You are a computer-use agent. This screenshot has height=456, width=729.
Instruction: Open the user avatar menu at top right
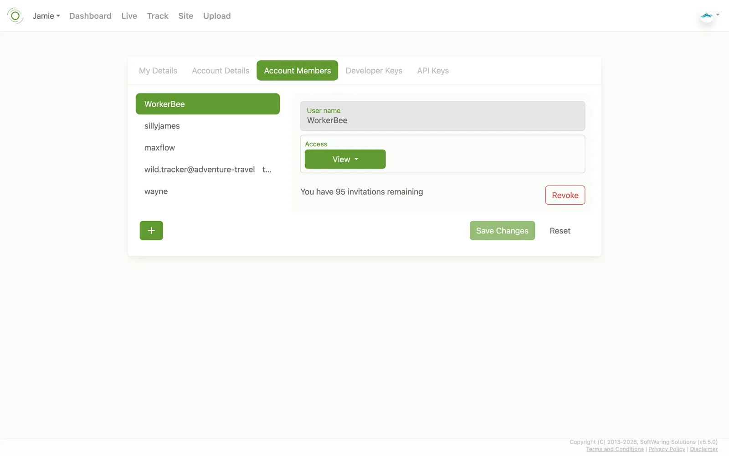point(709,16)
